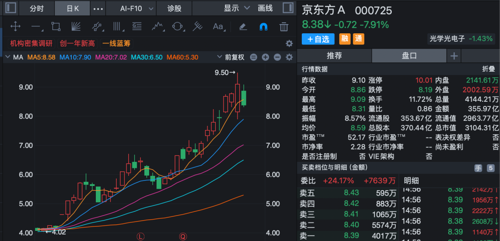Open the 诊股 stock diagnosis tab

coord(175,8)
